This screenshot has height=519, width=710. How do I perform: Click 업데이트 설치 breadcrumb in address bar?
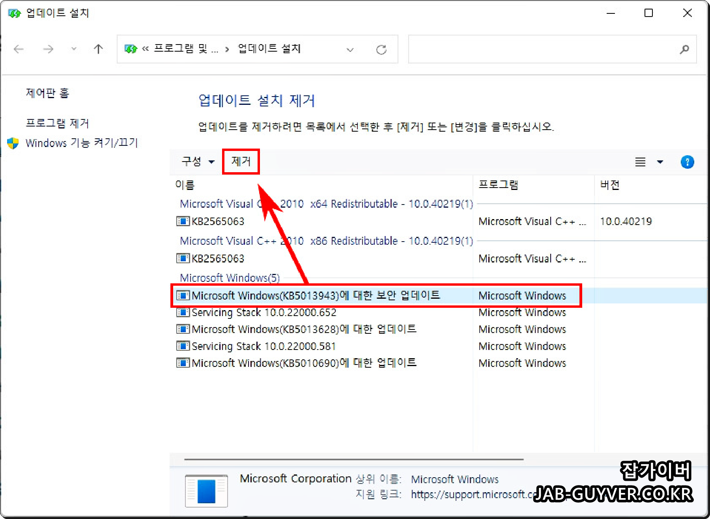tap(269, 49)
